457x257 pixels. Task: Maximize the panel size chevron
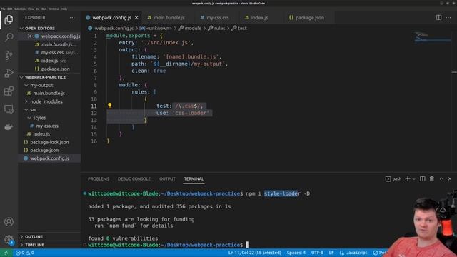(x=441, y=178)
